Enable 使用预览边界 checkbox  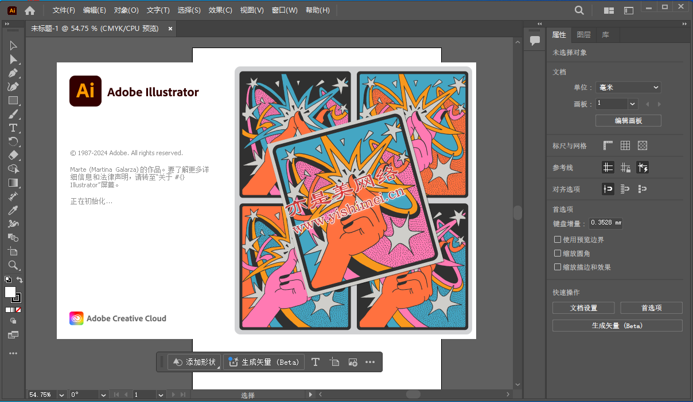(558, 239)
